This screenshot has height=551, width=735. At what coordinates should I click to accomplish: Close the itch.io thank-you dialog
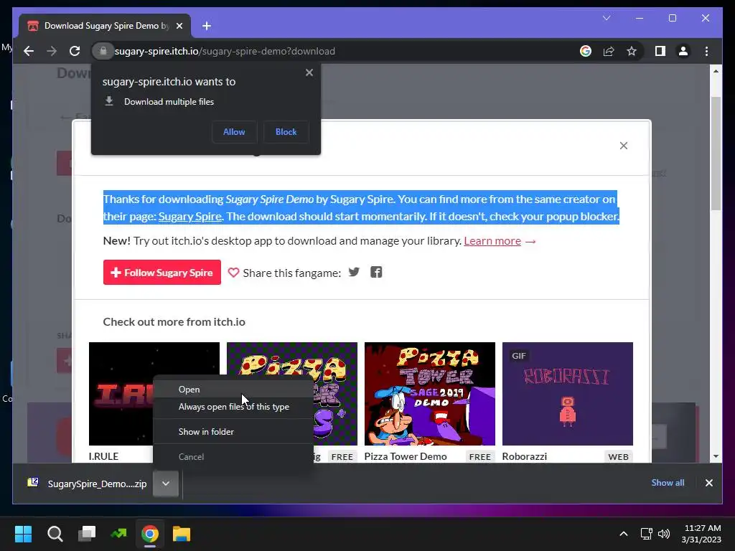pos(624,146)
